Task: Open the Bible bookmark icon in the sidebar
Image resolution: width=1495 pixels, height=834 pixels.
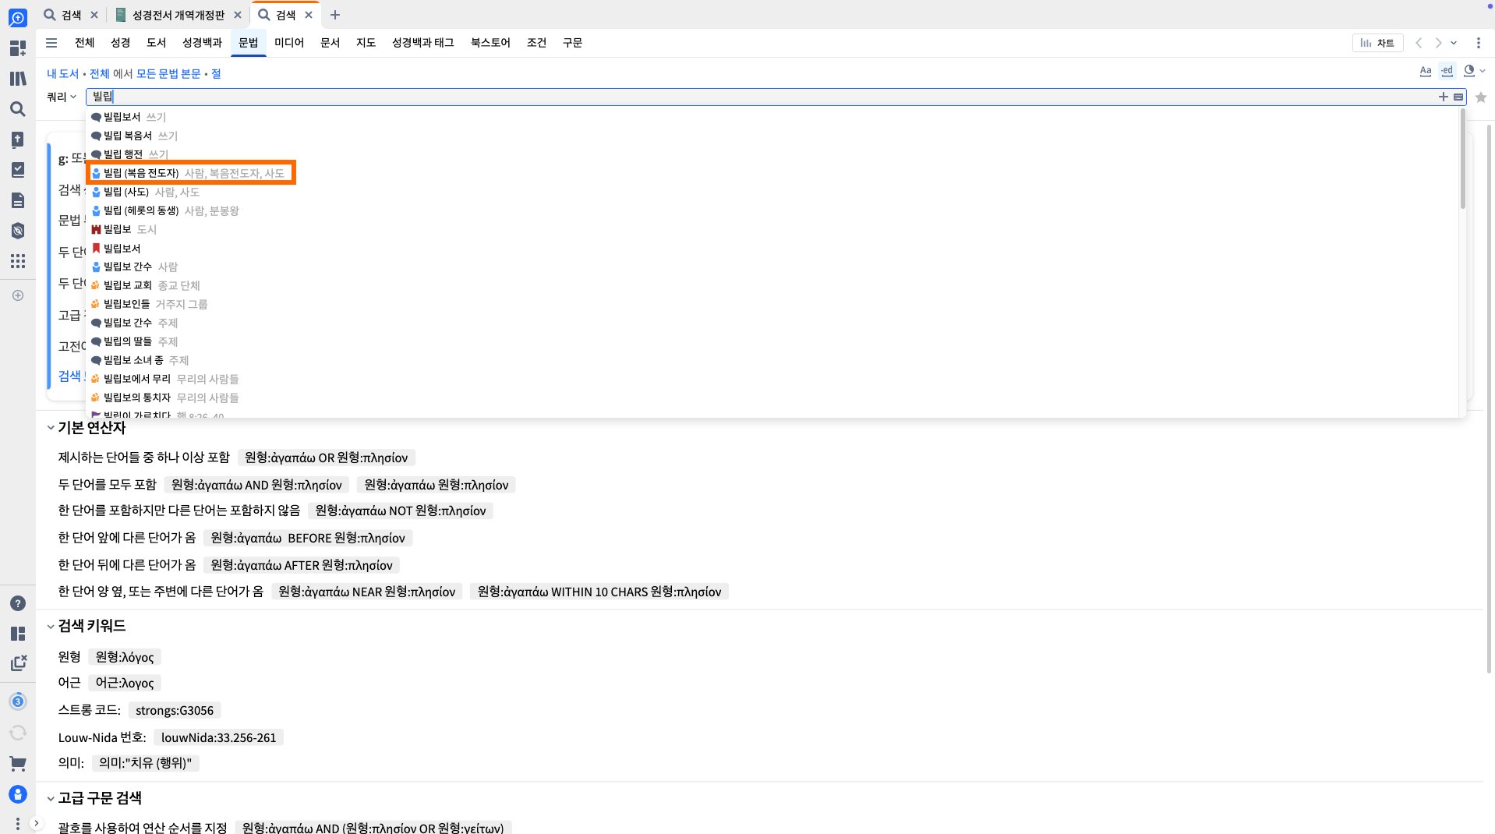Action: [17, 140]
